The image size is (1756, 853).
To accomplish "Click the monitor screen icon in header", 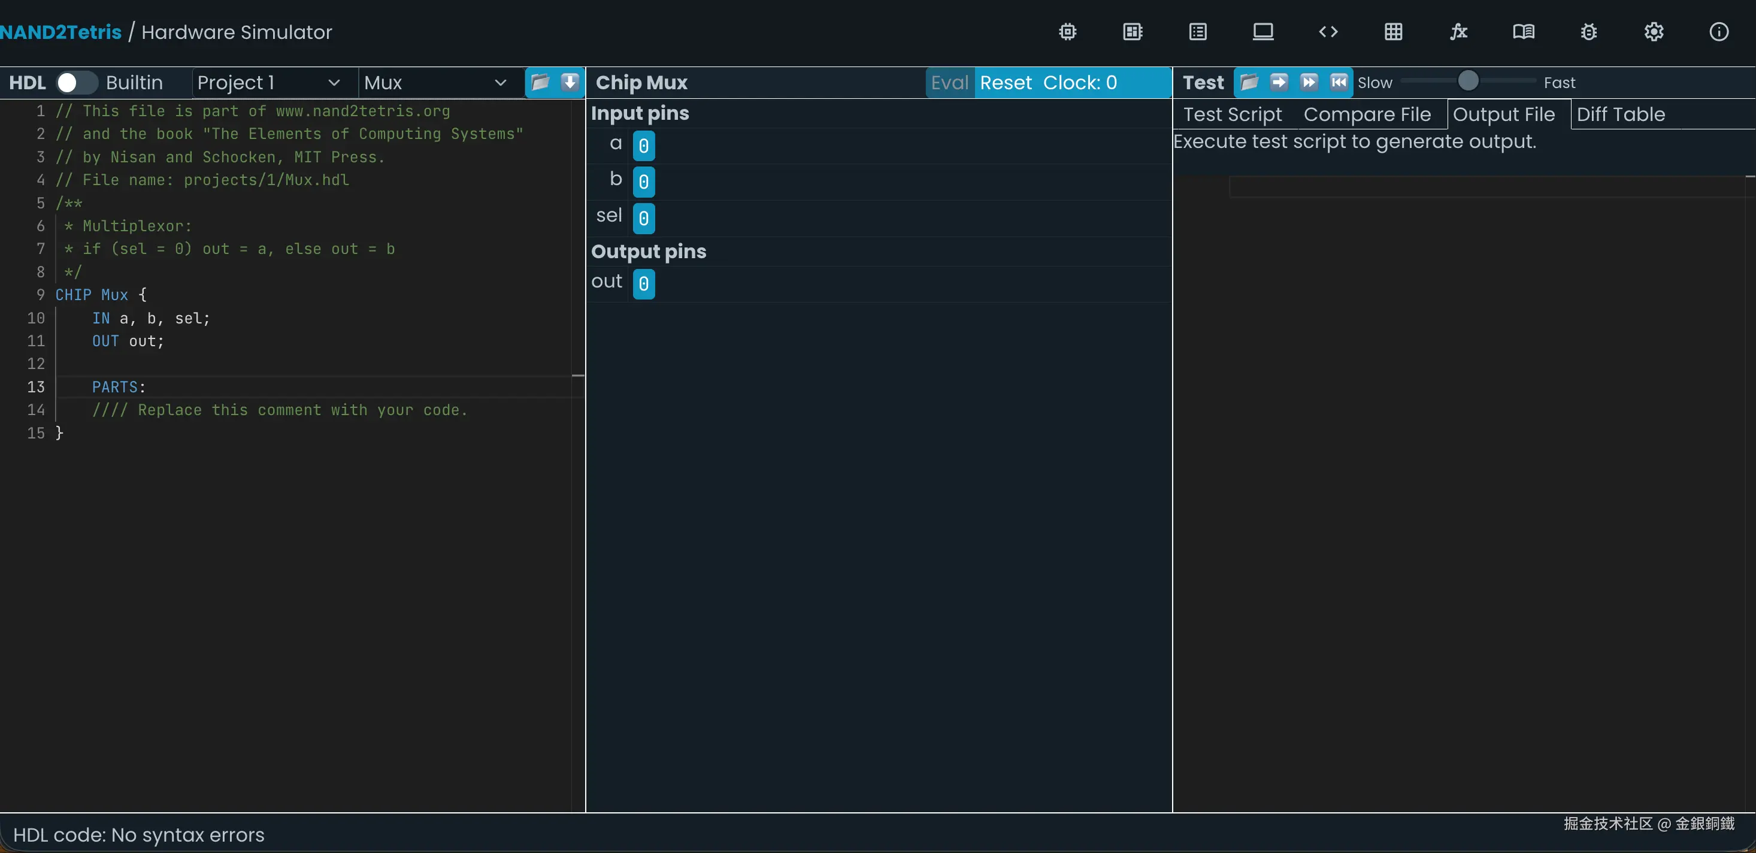I will tap(1262, 32).
